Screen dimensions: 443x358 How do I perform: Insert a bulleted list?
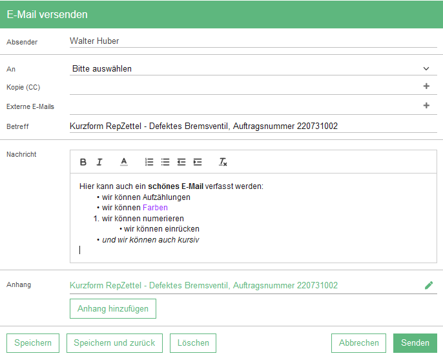pos(165,162)
